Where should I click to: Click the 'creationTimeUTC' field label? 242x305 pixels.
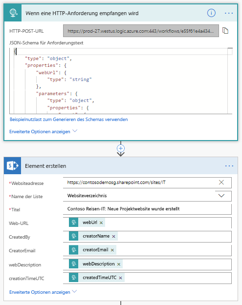(x=26, y=279)
